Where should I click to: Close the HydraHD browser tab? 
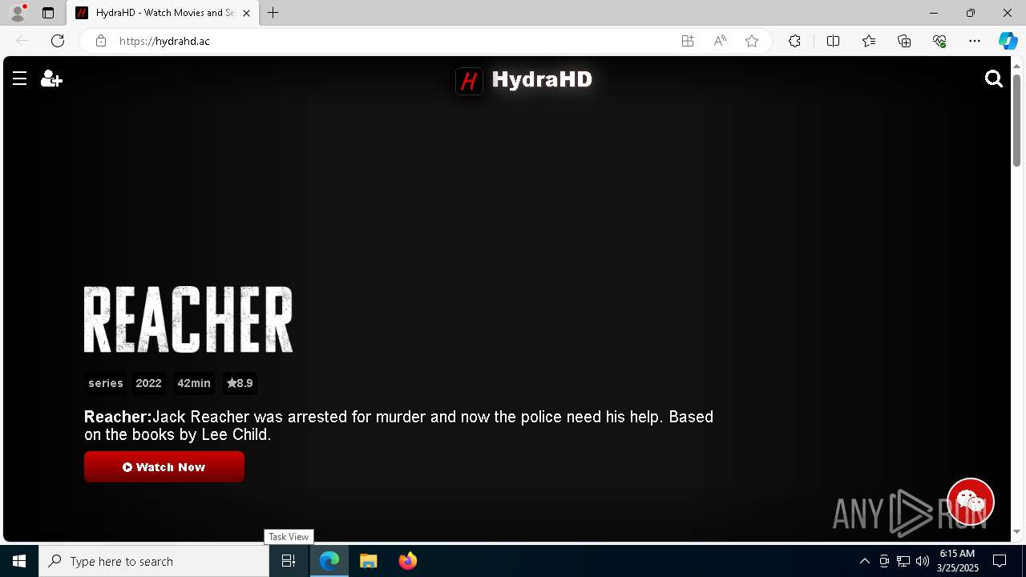coord(246,13)
